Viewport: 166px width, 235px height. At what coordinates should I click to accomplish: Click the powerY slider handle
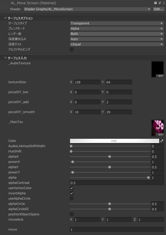(x=73, y=172)
